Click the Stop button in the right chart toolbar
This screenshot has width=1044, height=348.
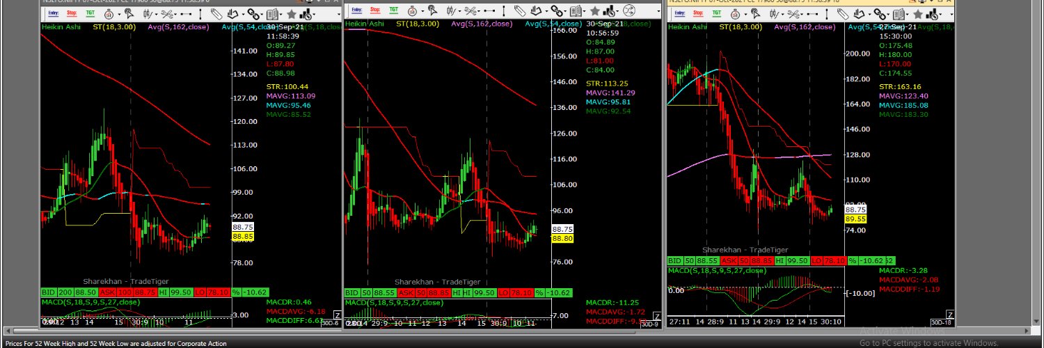coord(698,13)
